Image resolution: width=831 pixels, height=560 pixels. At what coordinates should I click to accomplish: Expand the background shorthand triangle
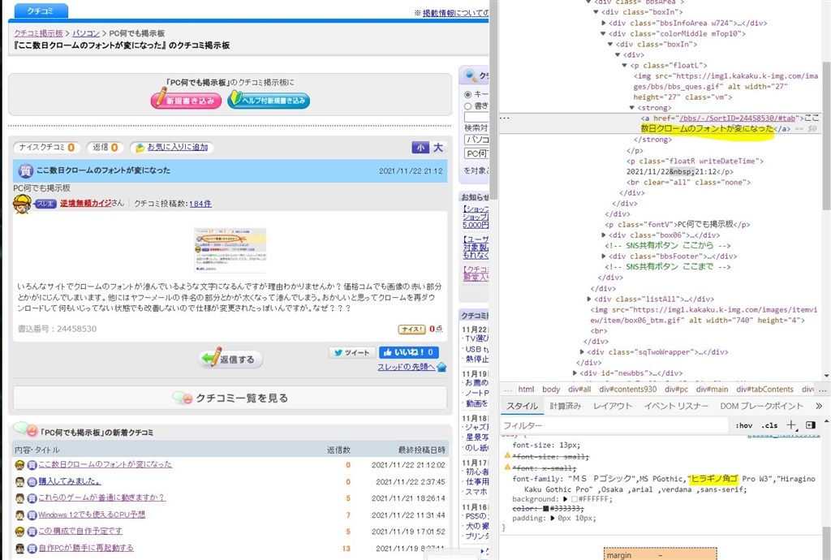click(x=565, y=499)
